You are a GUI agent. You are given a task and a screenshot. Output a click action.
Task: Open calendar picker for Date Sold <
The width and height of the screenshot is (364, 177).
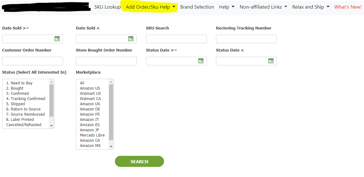(131, 39)
